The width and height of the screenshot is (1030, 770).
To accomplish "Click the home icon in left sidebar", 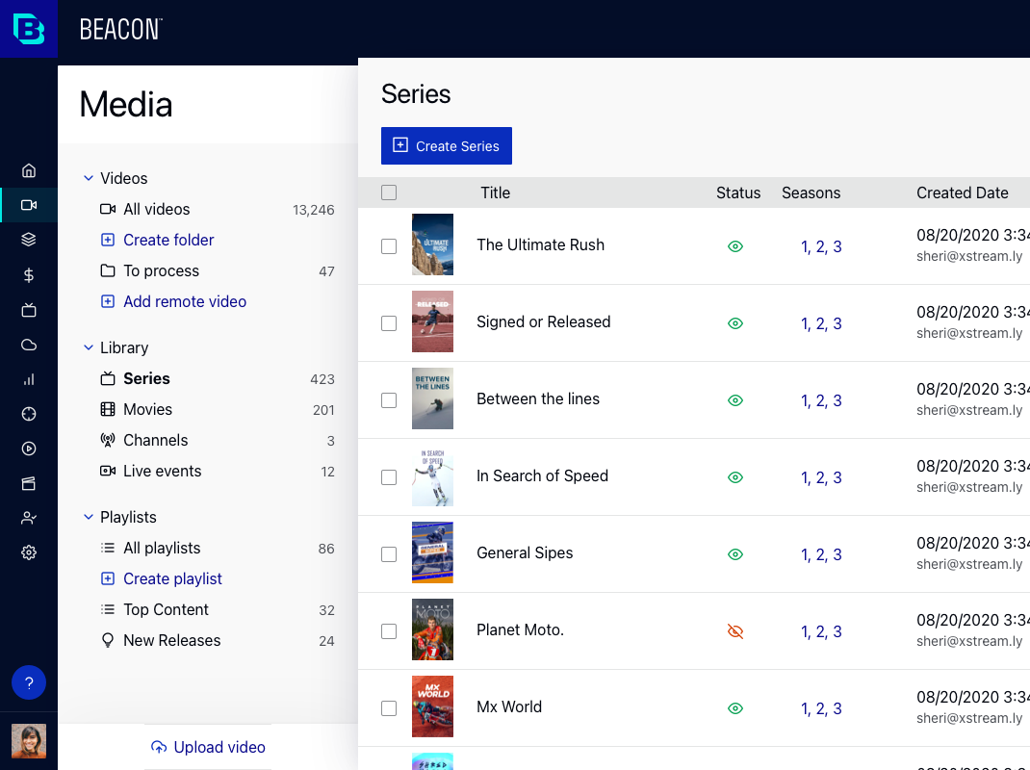I will (29, 170).
